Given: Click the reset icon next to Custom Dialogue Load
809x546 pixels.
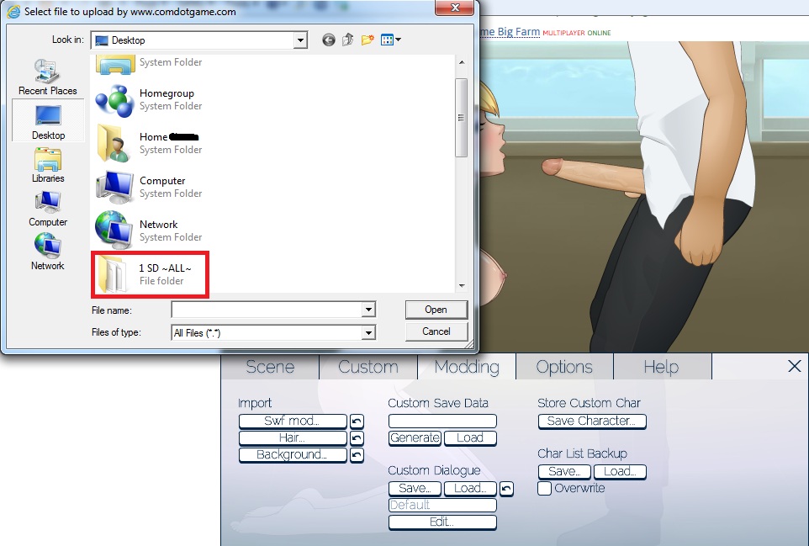Looking at the screenshot, I should [505, 489].
